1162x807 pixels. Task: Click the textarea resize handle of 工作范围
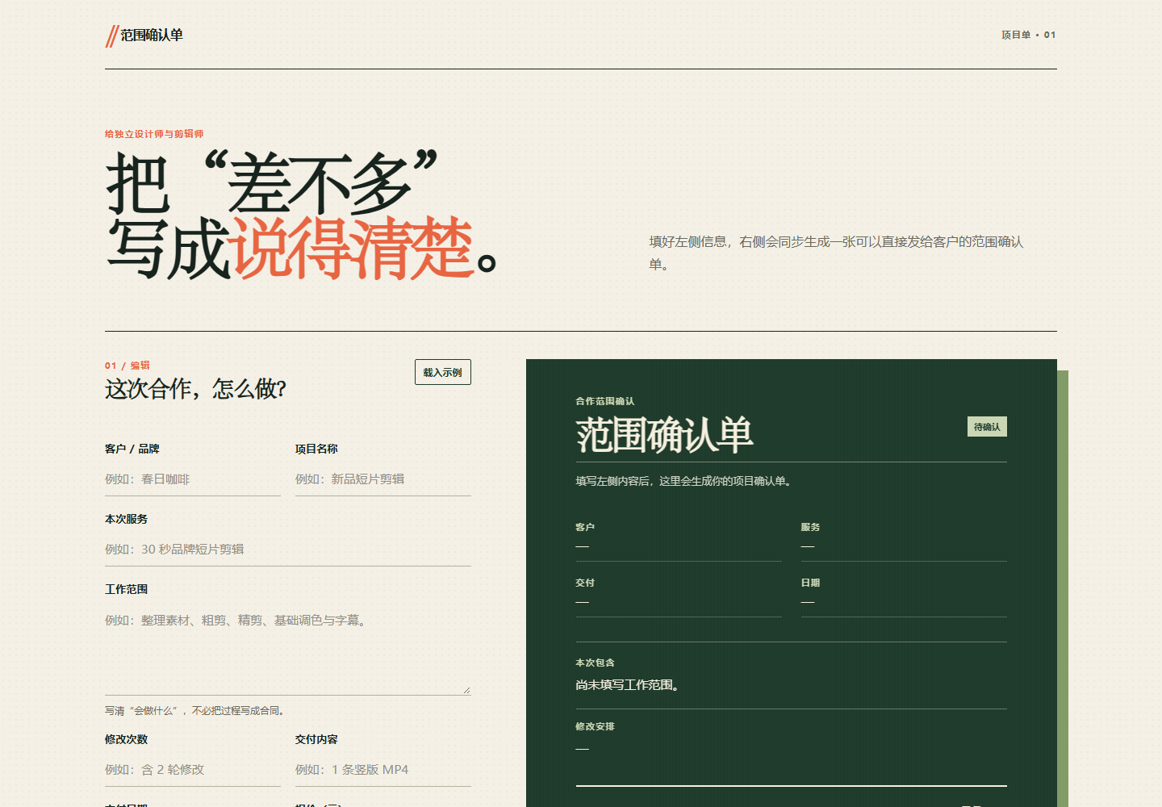click(466, 690)
